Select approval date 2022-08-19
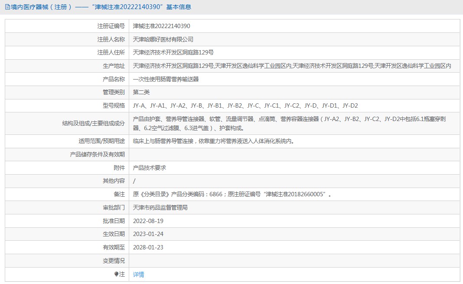The height and width of the screenshot is (284, 463). click(148, 221)
